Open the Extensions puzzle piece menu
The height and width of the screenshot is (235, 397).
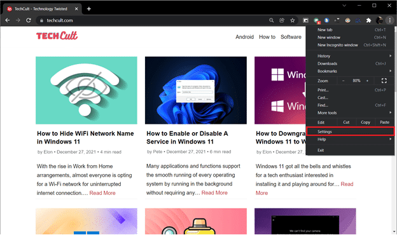click(368, 20)
